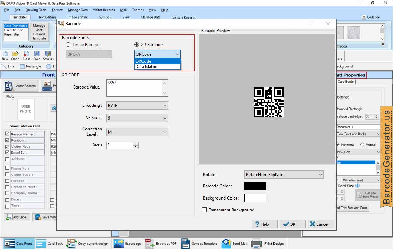Screen dimensions: 393x250
Task: Pick the black Barcode Color swatch
Action: click(x=255, y=186)
